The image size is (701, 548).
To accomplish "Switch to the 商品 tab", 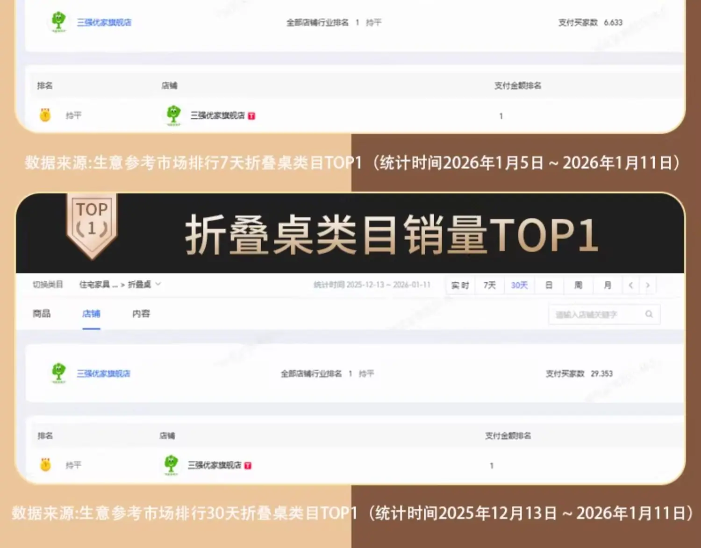I will pos(42,313).
